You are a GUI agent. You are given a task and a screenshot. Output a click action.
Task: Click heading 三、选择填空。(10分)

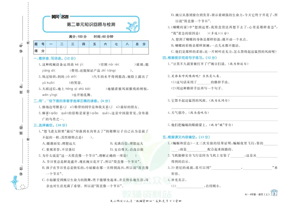tap(50, 125)
